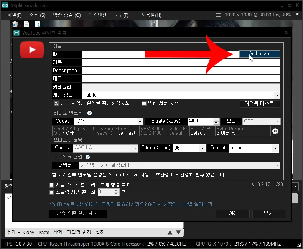Click video encoding help question icon
Screen dimensions: 303x249
coord(89,113)
